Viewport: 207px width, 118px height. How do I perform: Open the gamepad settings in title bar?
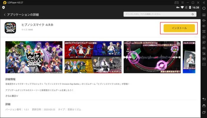(x=177, y=2)
